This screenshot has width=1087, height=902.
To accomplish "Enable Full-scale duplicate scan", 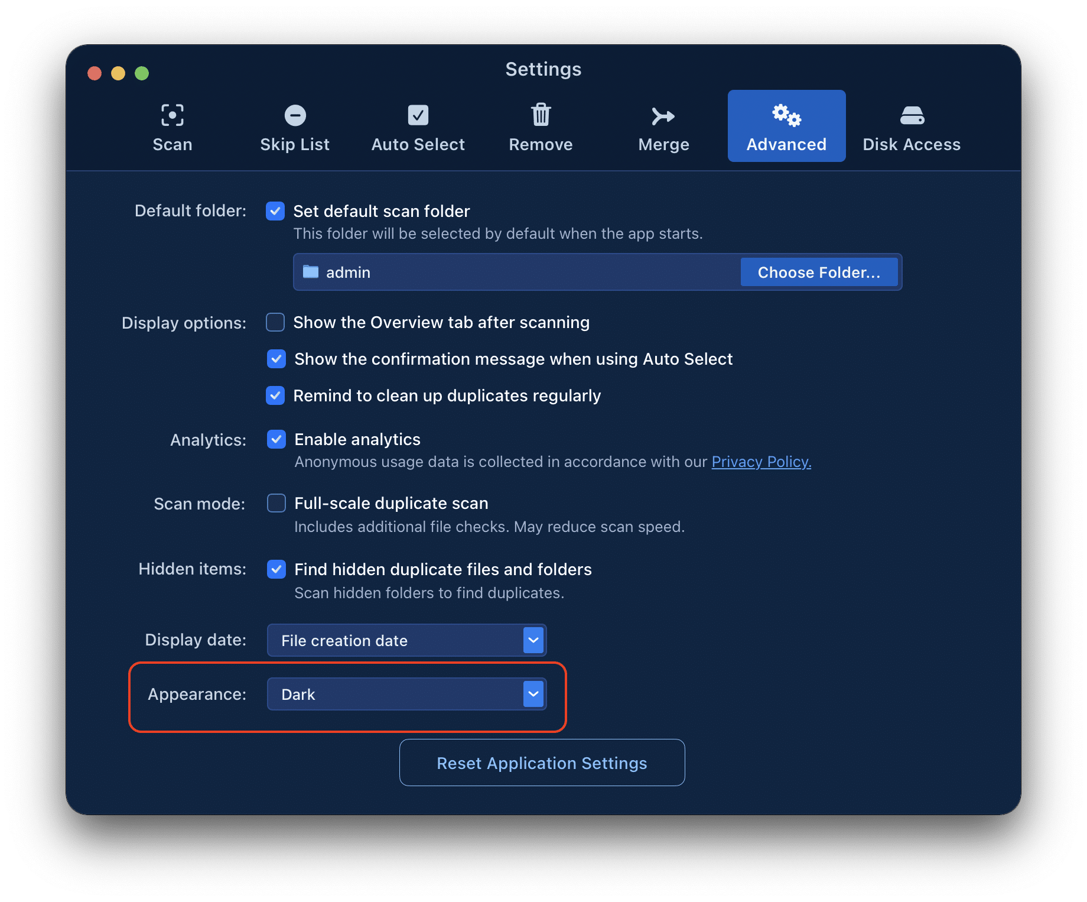I will [276, 503].
